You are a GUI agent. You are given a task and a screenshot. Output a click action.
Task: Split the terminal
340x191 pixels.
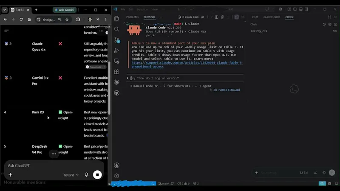216,17
